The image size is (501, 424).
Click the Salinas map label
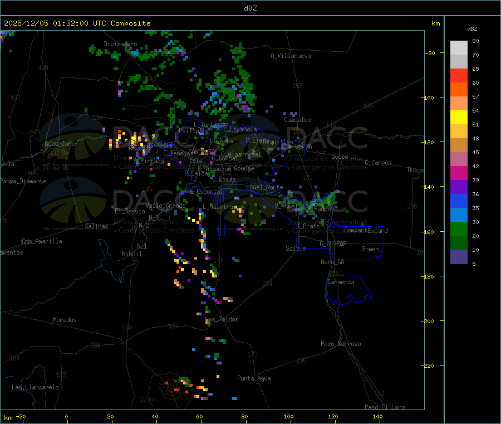pos(96,226)
